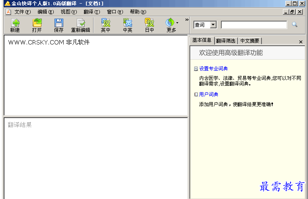308x199 pixels.
Task: Open the 设置专业词典 link
Action: (213, 69)
